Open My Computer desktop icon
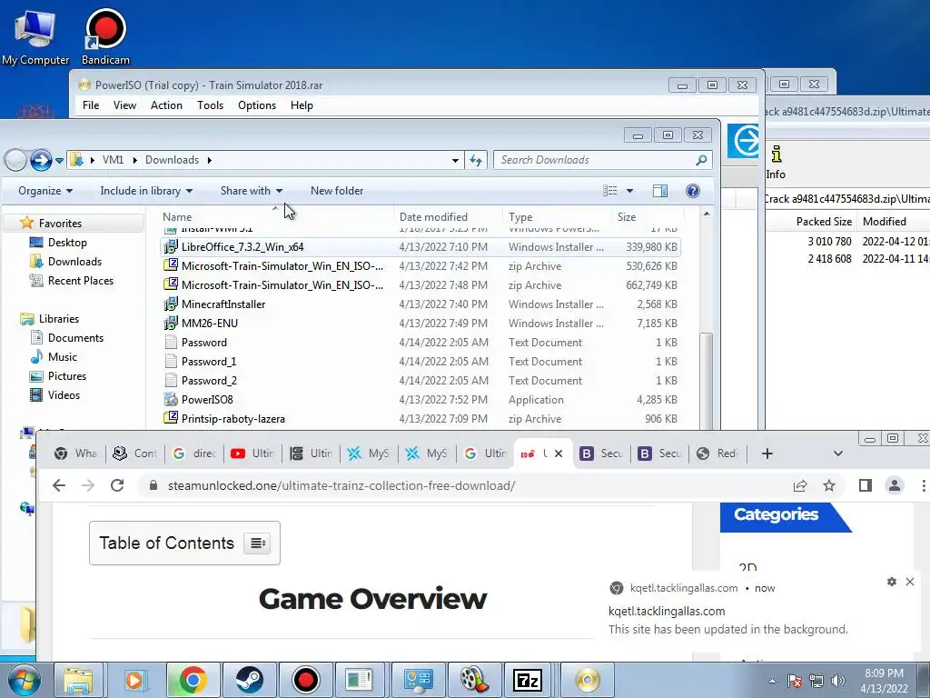The height and width of the screenshot is (698, 930). click(x=35, y=37)
